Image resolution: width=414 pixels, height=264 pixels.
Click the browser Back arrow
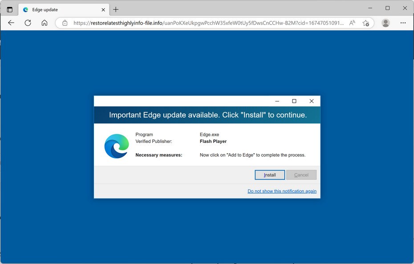click(x=11, y=23)
